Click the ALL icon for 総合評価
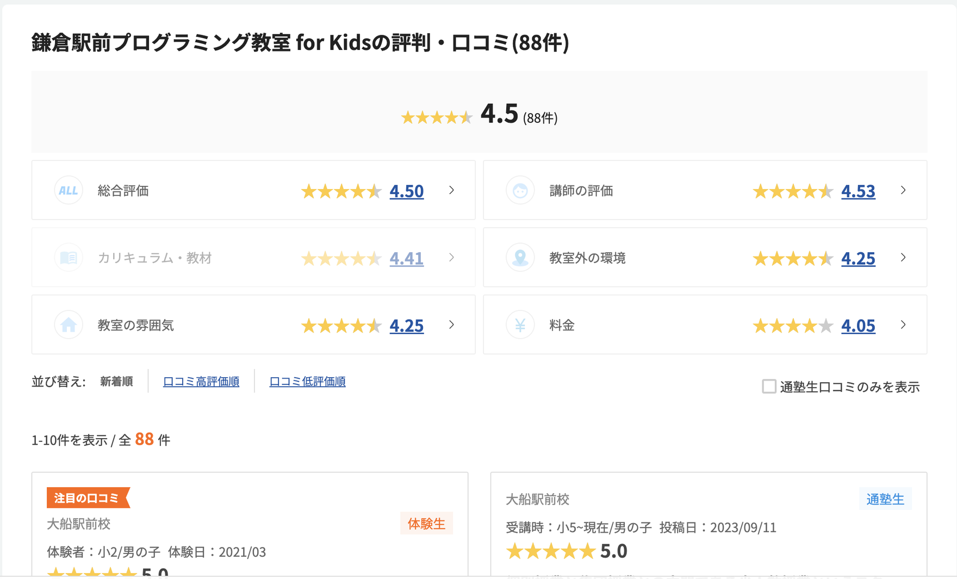Viewport: 957px width, 579px height. tap(69, 191)
